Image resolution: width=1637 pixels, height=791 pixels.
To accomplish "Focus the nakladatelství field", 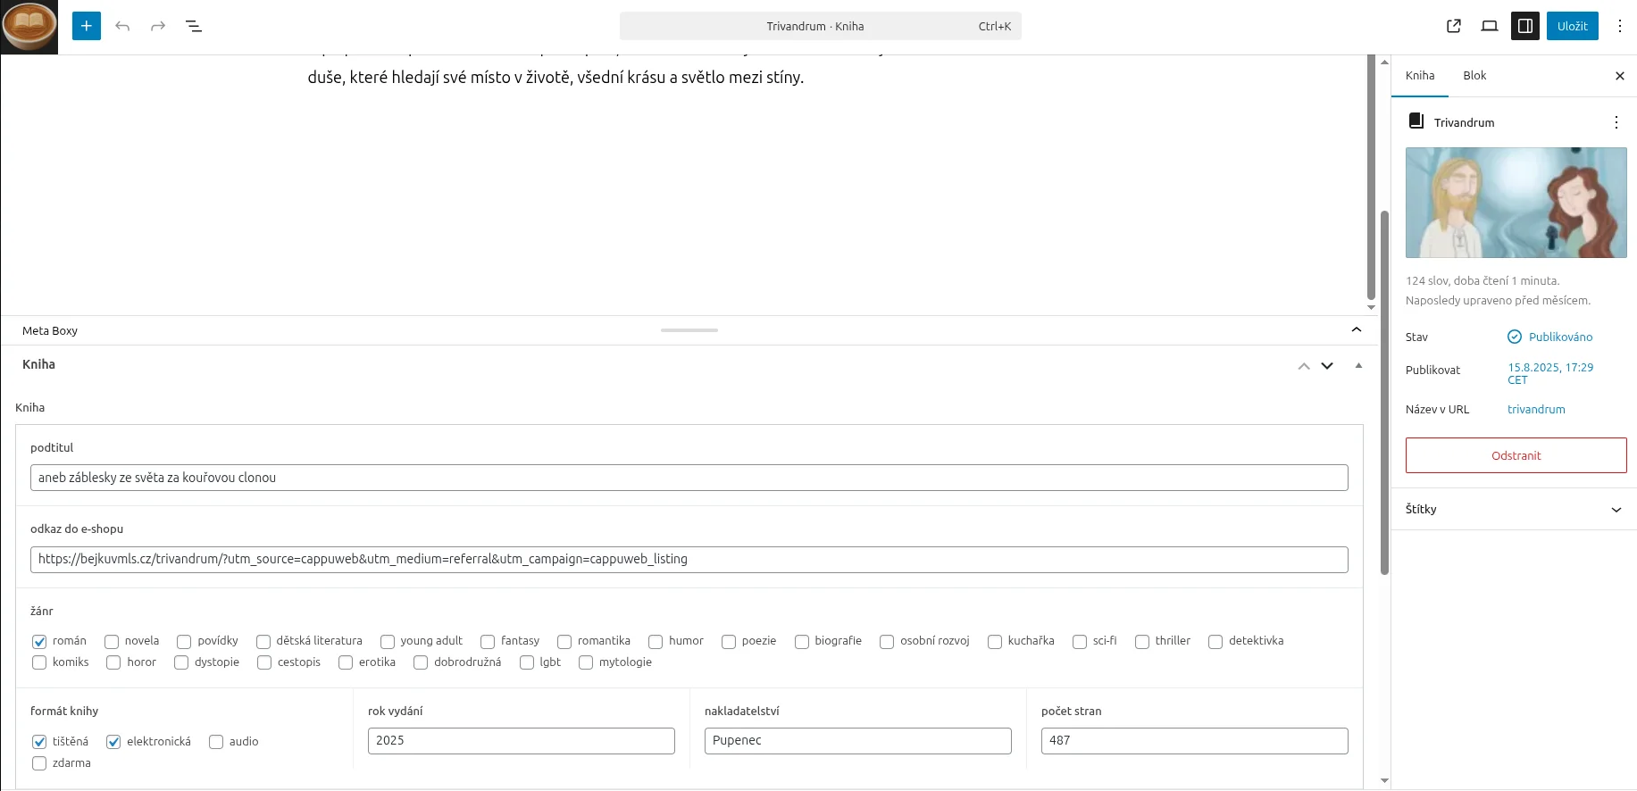I will point(858,741).
